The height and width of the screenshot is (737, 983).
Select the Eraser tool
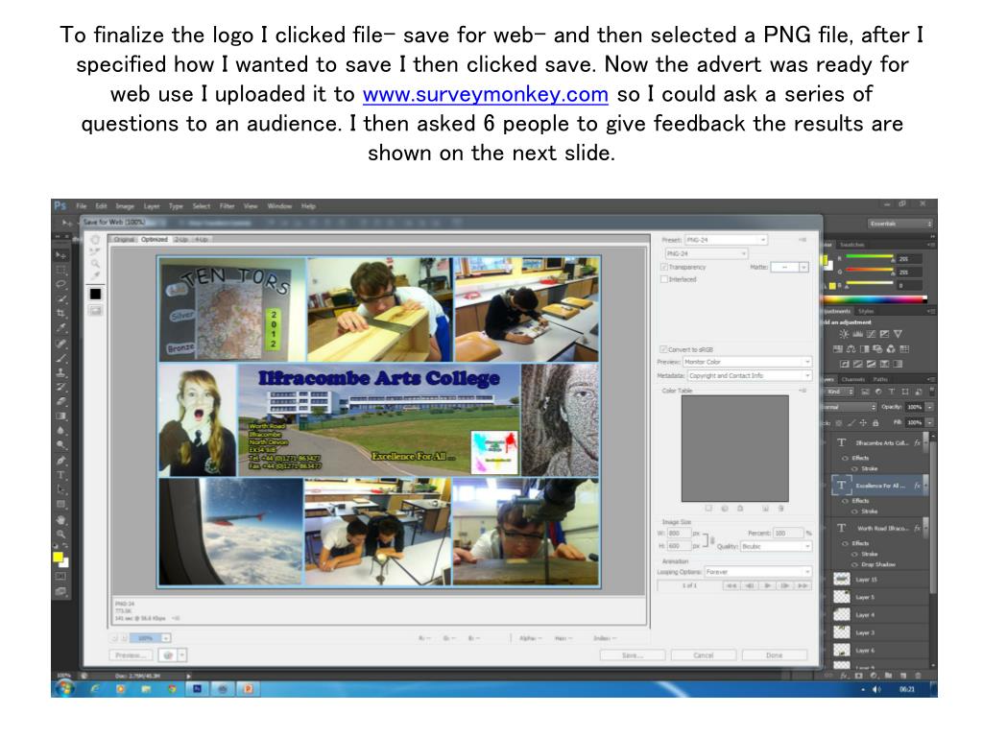pos(60,401)
